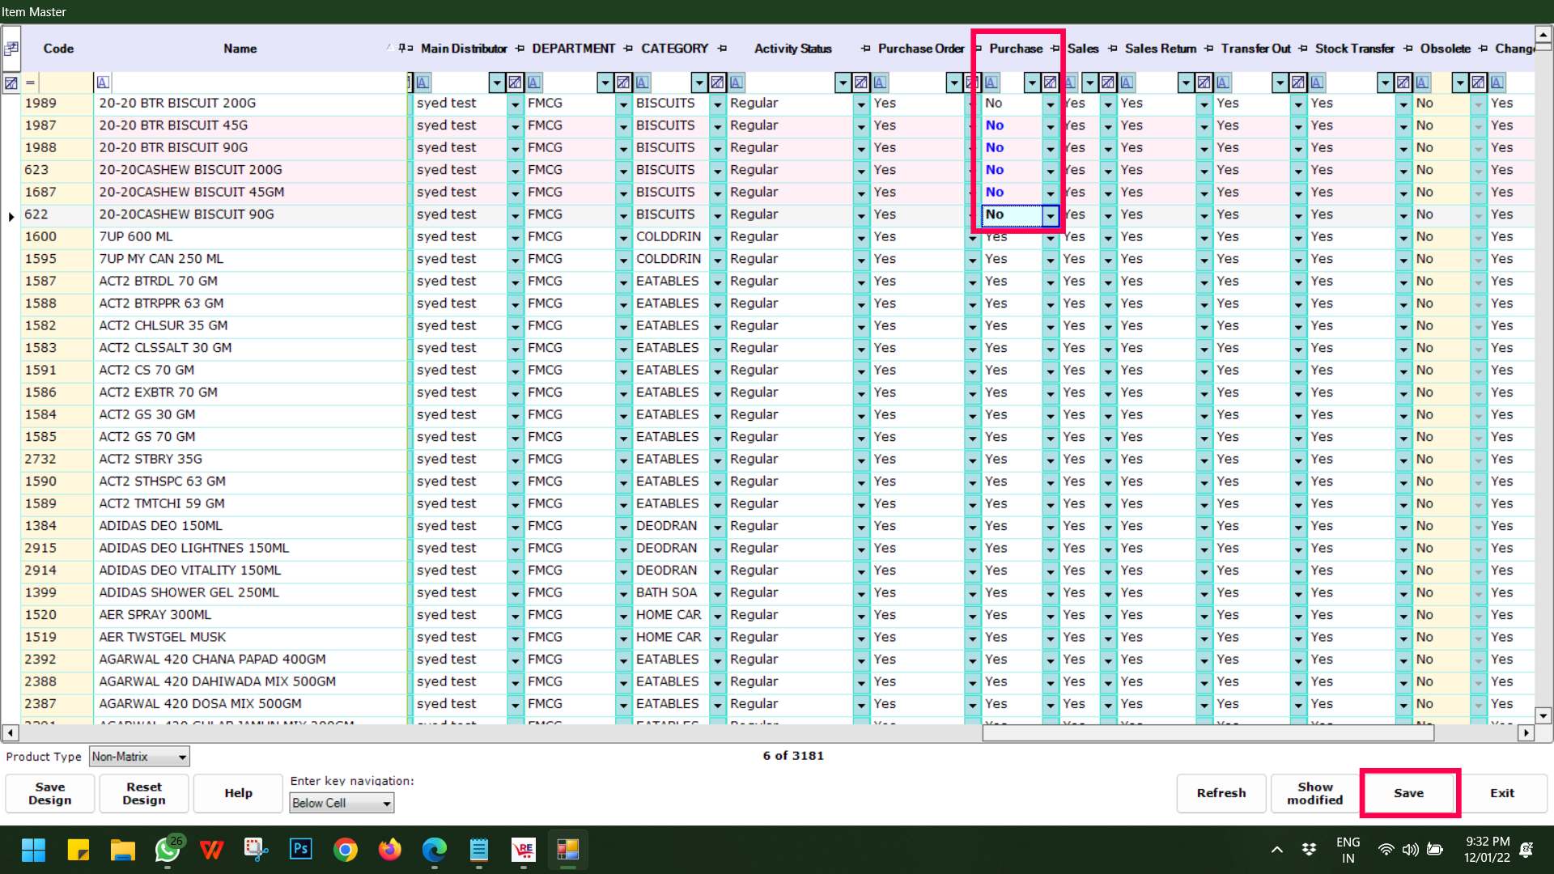Clear all filters icon in filter row

[11, 83]
